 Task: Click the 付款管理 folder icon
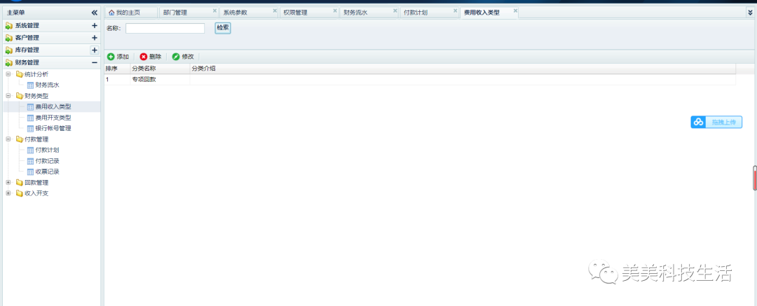coord(20,139)
